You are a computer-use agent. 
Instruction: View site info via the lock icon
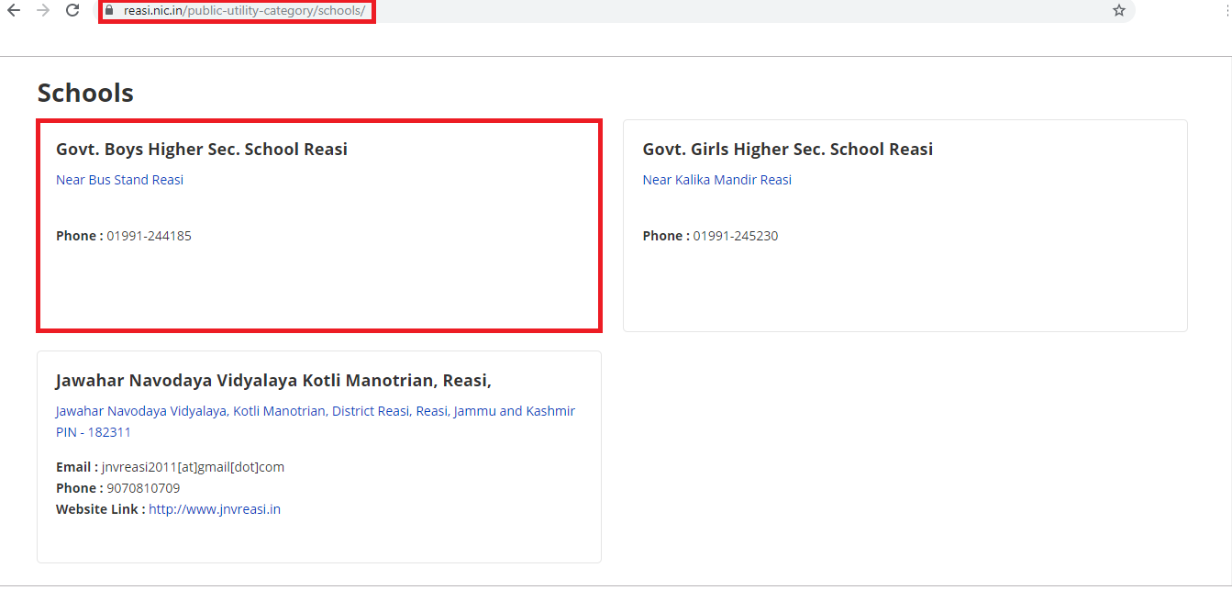tap(109, 11)
